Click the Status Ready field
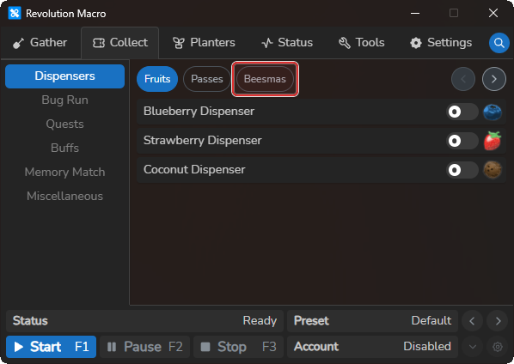514x364 pixels. [x=144, y=321]
